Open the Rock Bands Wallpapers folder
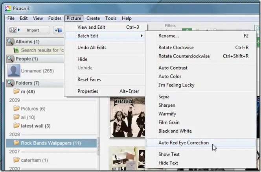 pyautogui.click(x=51, y=143)
